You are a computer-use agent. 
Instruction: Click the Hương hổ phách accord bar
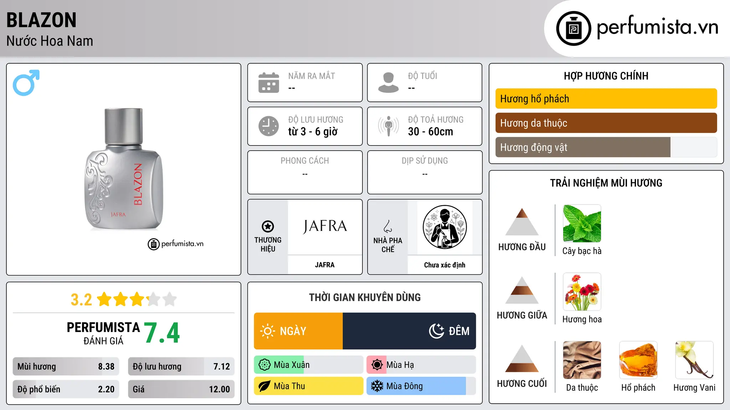(x=606, y=99)
